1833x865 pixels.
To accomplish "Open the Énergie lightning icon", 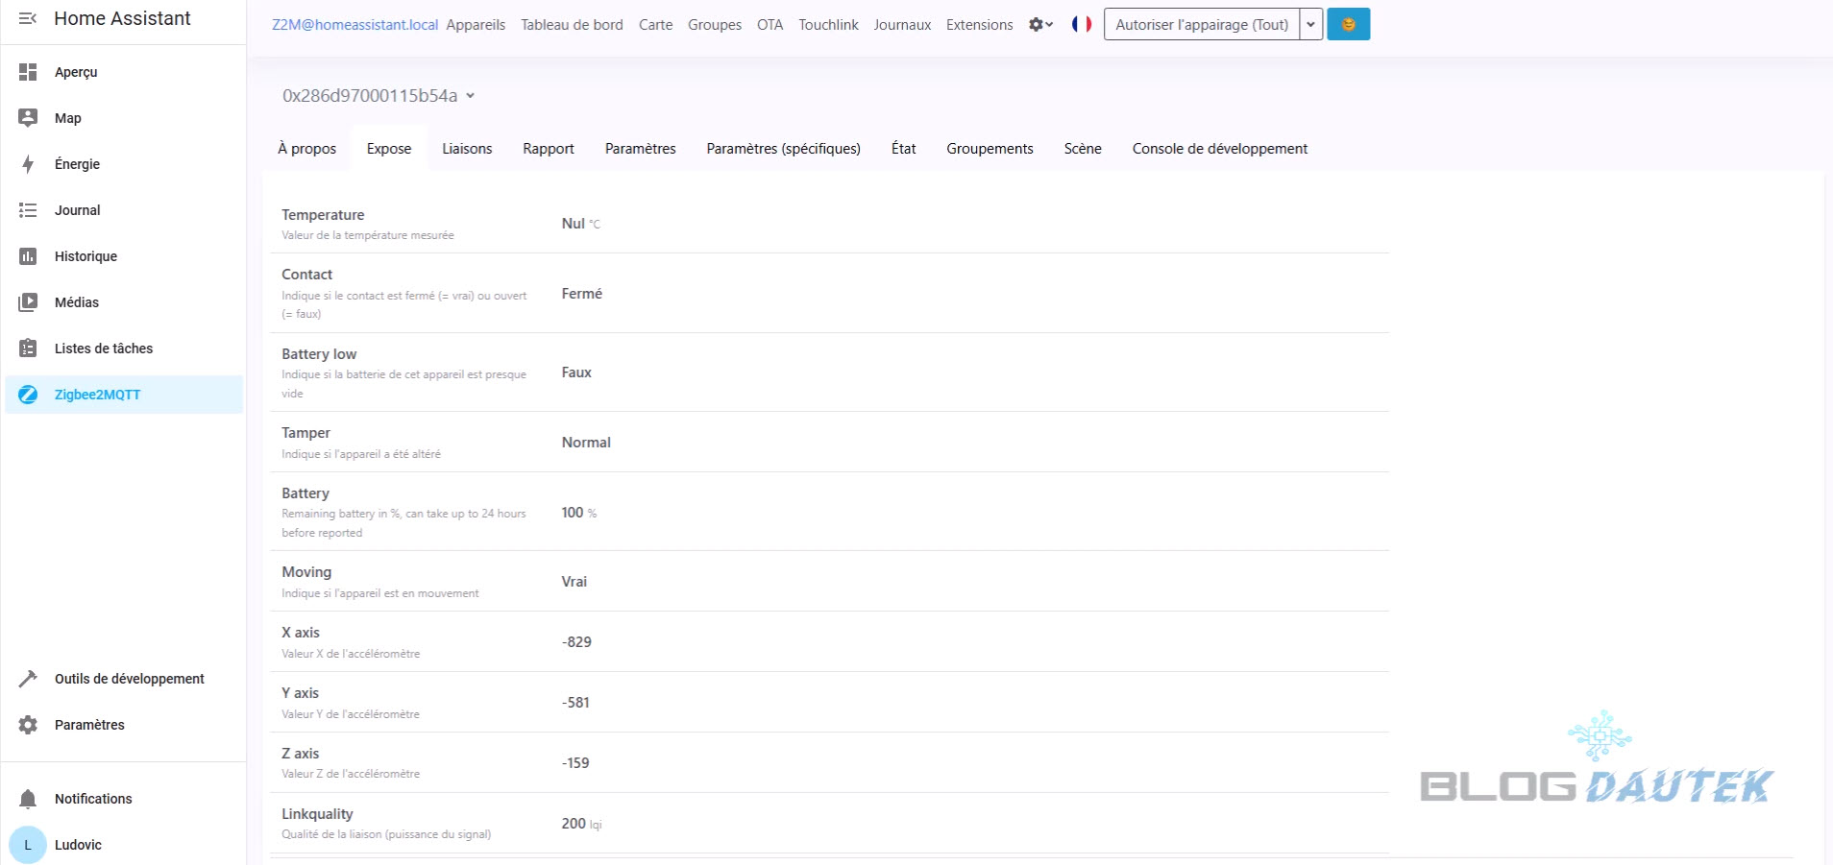I will click(28, 164).
